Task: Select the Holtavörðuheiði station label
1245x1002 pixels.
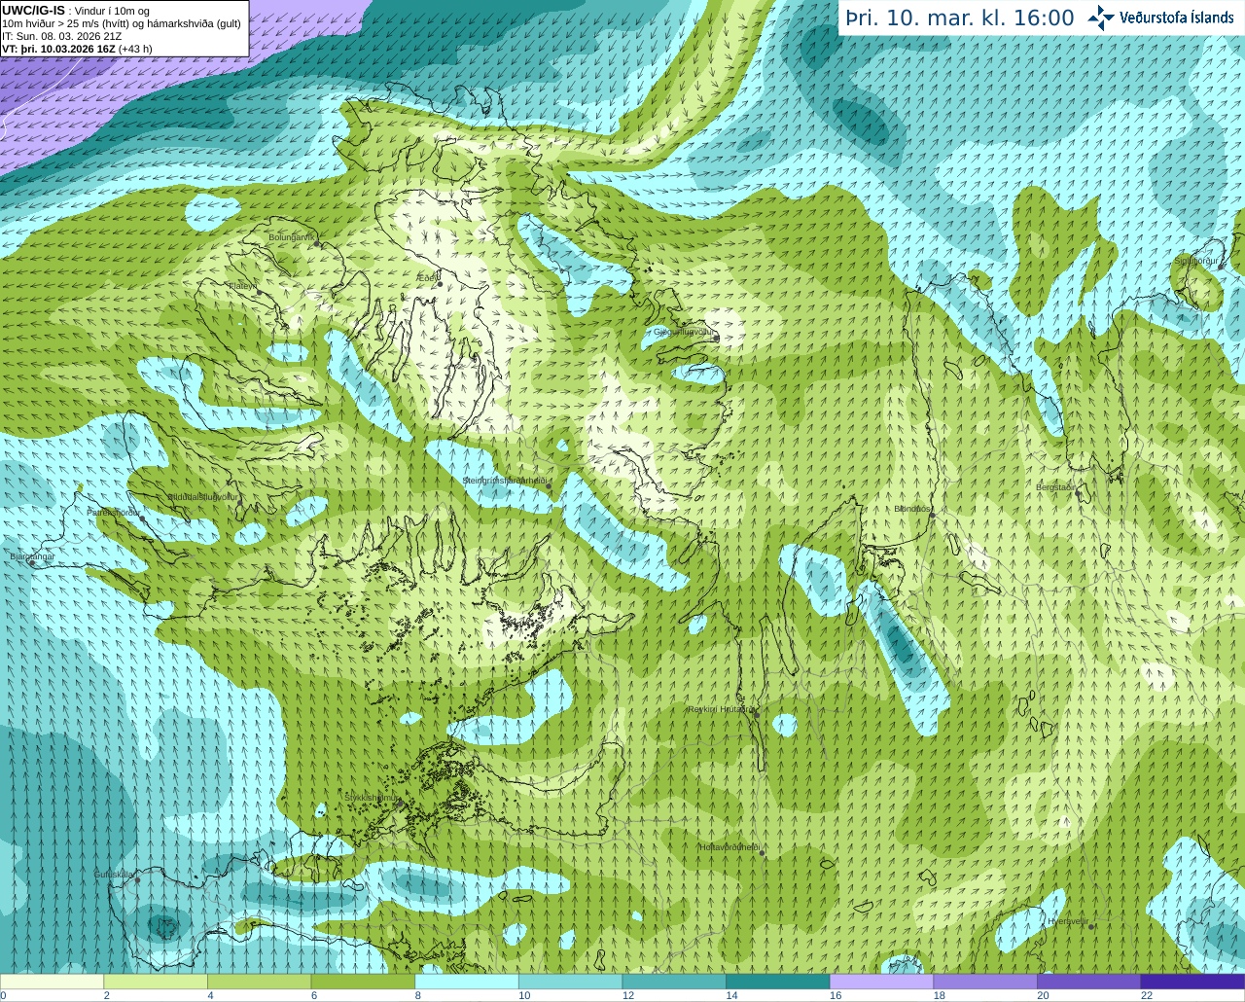Action: coord(729,847)
